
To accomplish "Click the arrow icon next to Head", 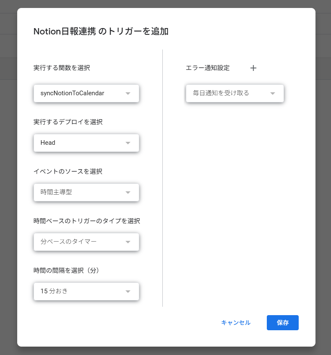I will (x=128, y=143).
